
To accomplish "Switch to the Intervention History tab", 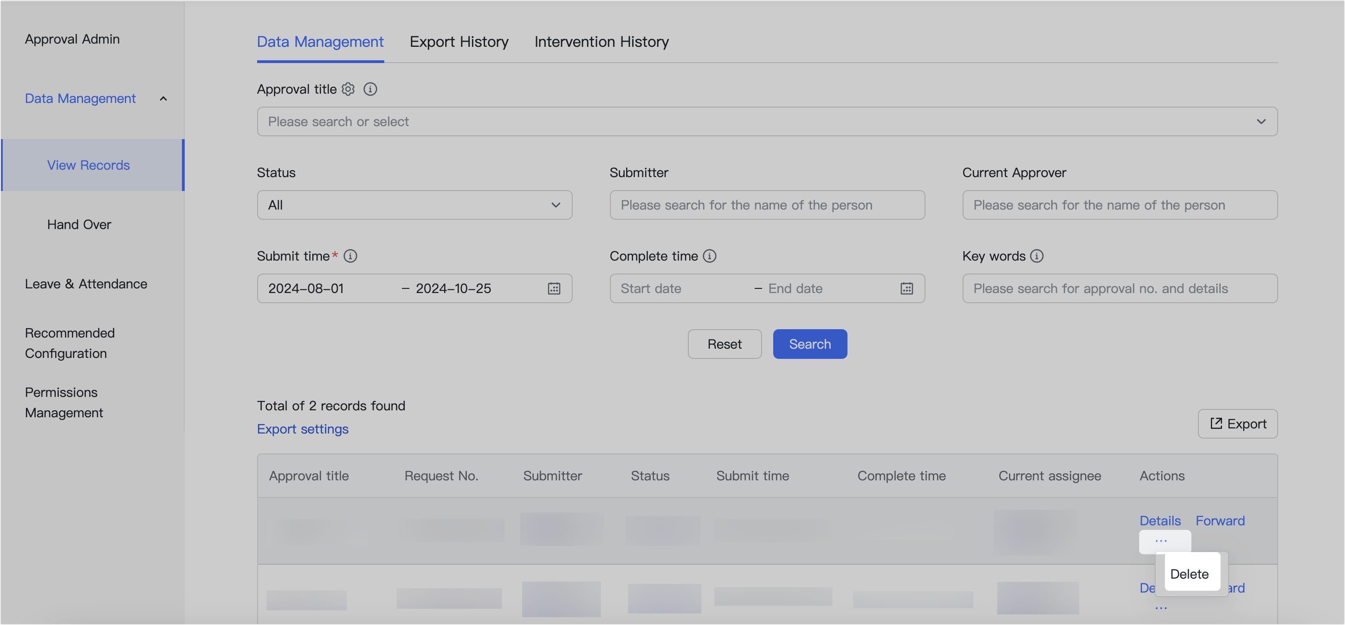I will 601,42.
